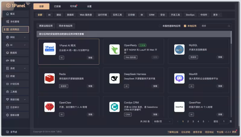Select 应用商店 app store in sidebar
The width and height of the screenshot is (241, 137).
pos(15,29)
